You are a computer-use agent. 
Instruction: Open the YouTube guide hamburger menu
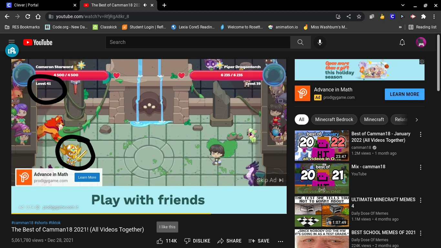[11, 42]
